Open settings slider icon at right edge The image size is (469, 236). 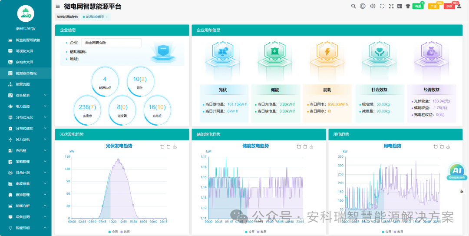click(x=462, y=191)
